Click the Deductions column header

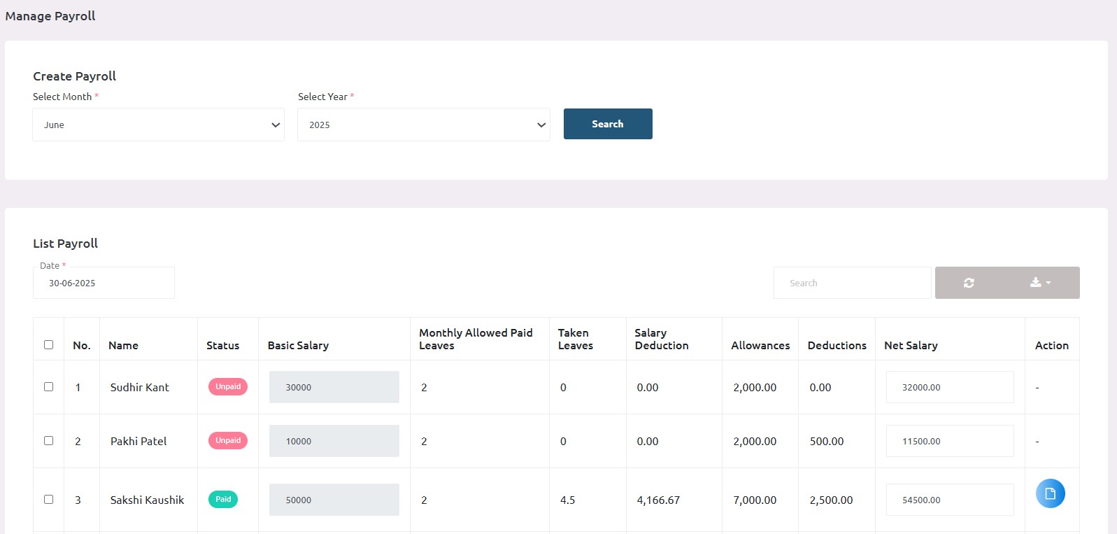coord(837,345)
